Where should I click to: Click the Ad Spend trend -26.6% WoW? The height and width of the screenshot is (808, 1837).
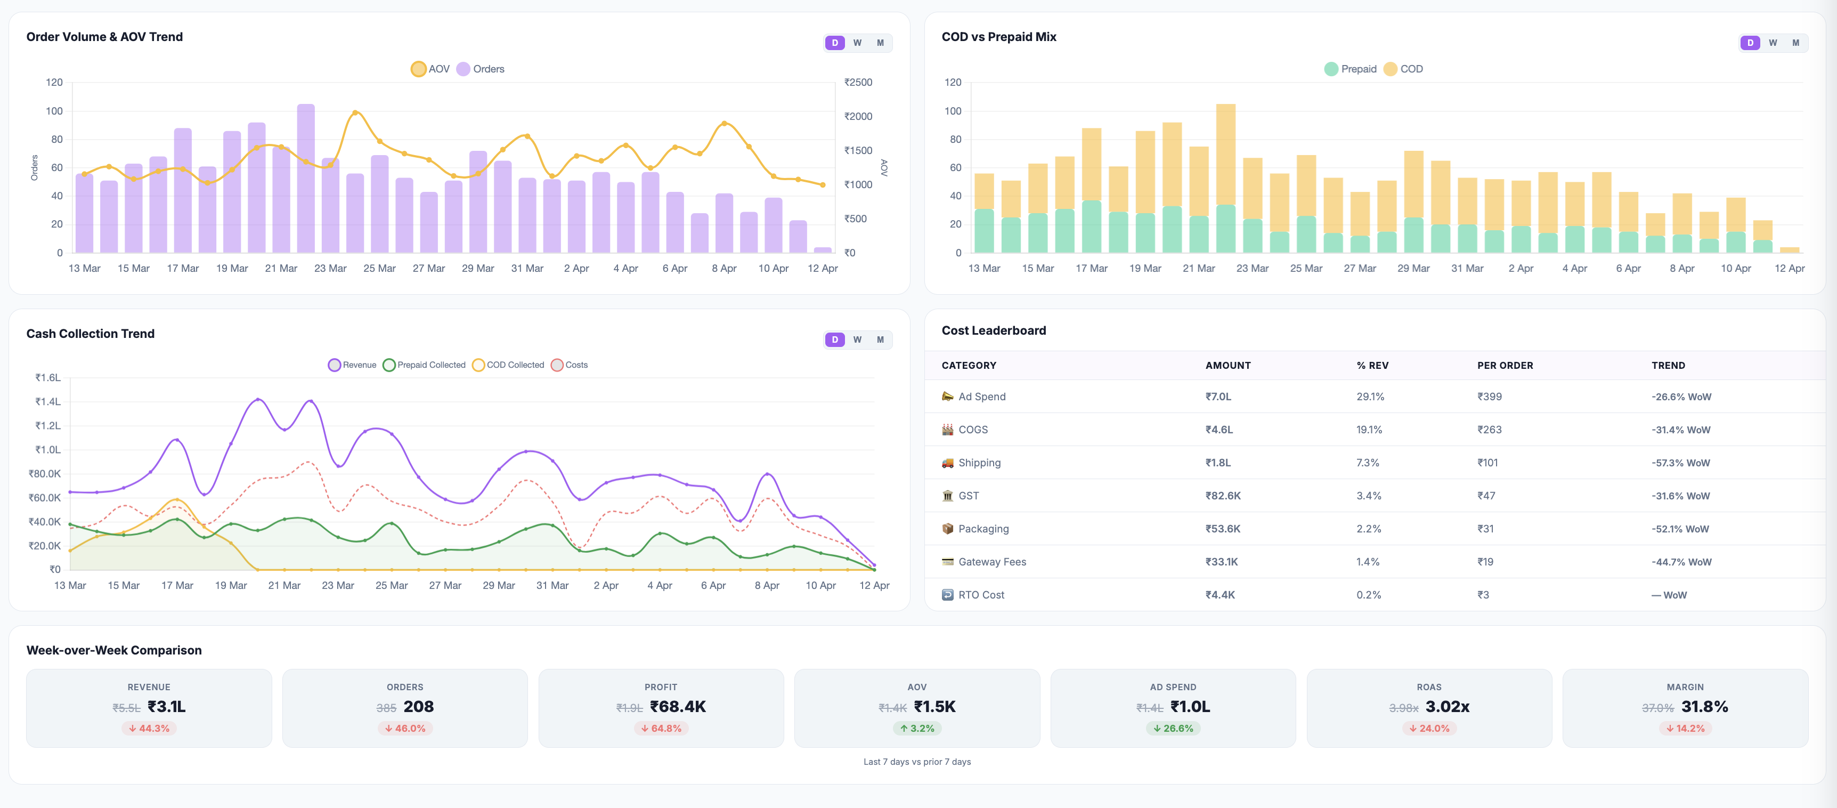tap(1681, 397)
